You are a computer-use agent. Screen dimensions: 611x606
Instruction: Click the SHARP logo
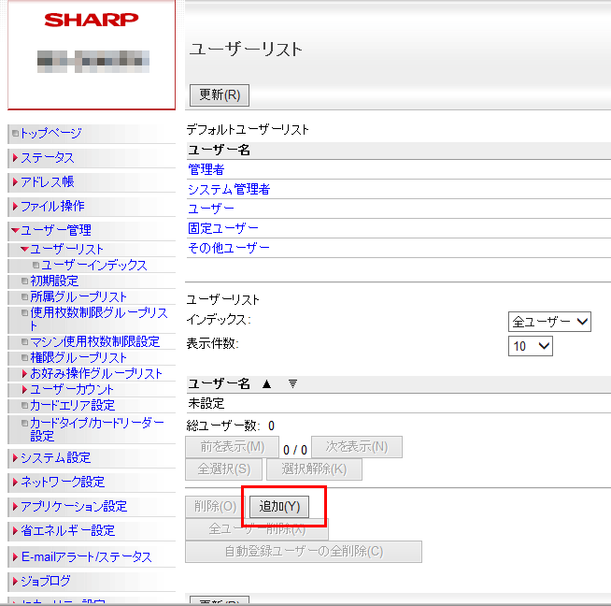92,20
